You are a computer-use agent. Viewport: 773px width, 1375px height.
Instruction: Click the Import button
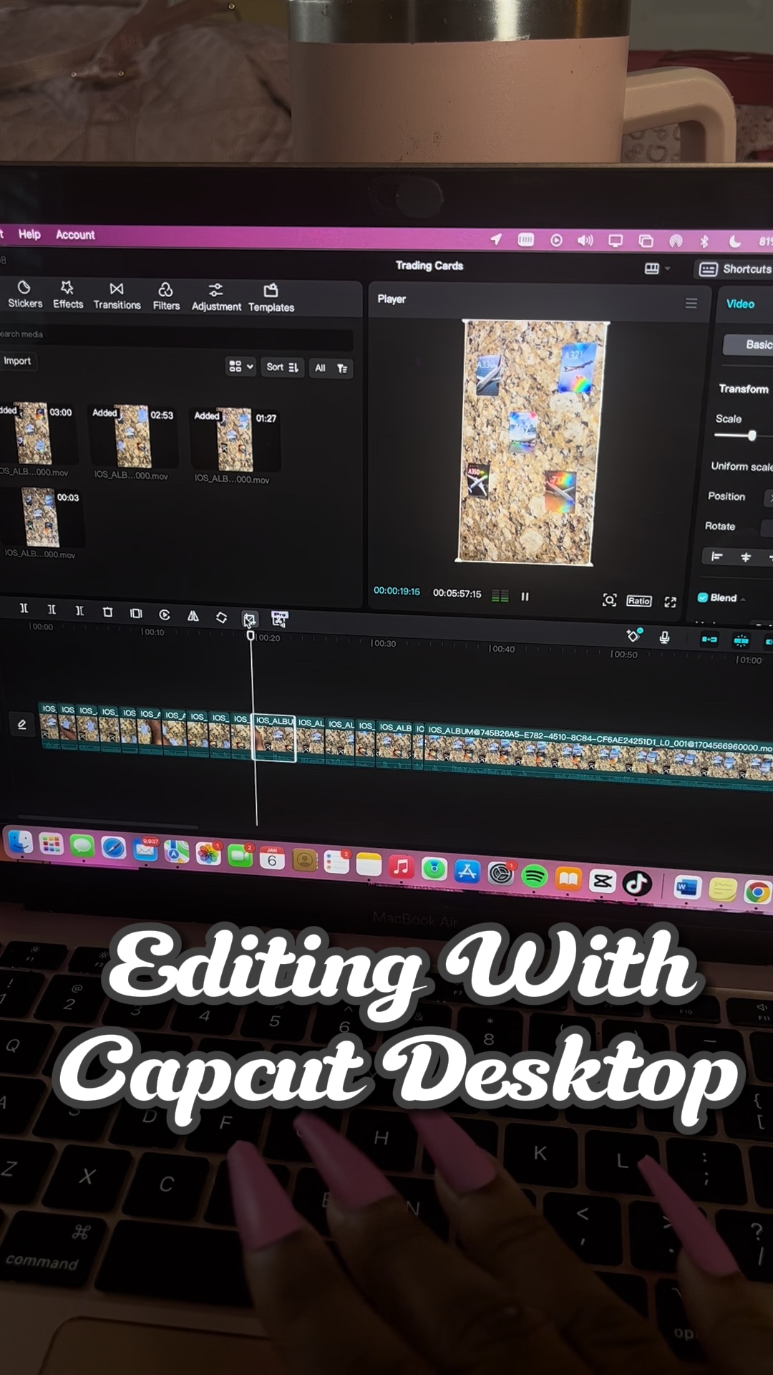pos(17,361)
